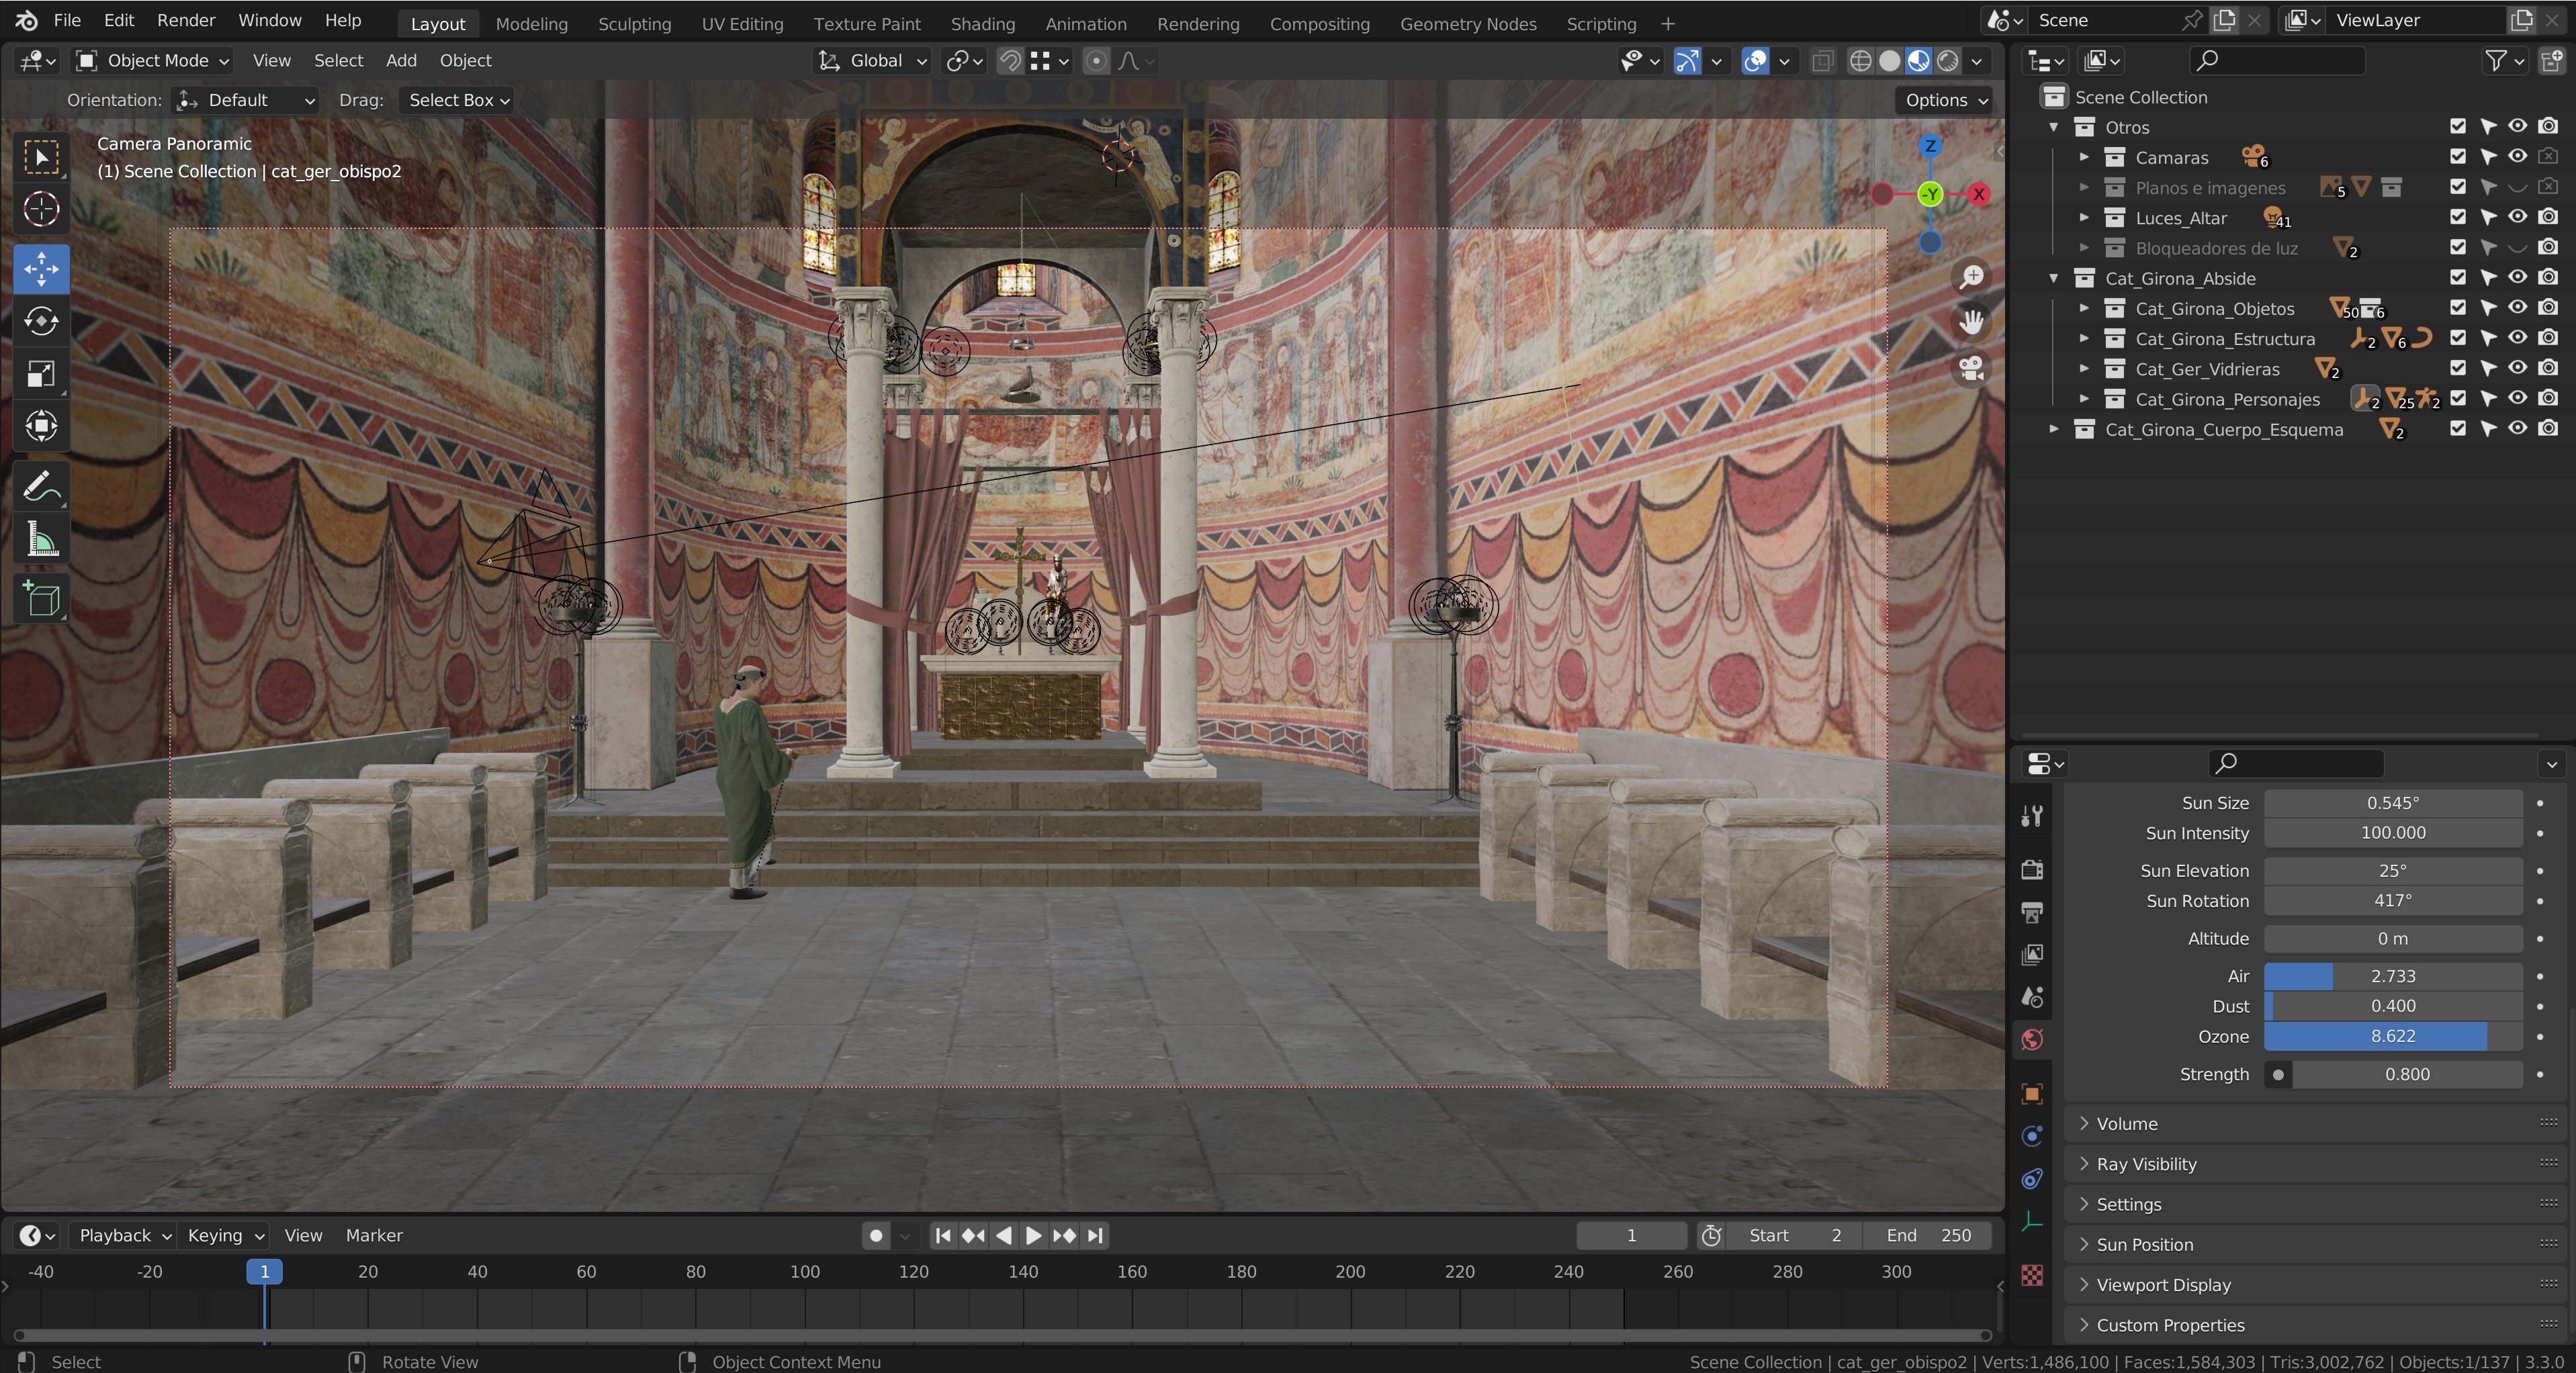The image size is (2576, 1373).
Task: Expand the Ray Visibility panel
Action: click(2146, 1164)
